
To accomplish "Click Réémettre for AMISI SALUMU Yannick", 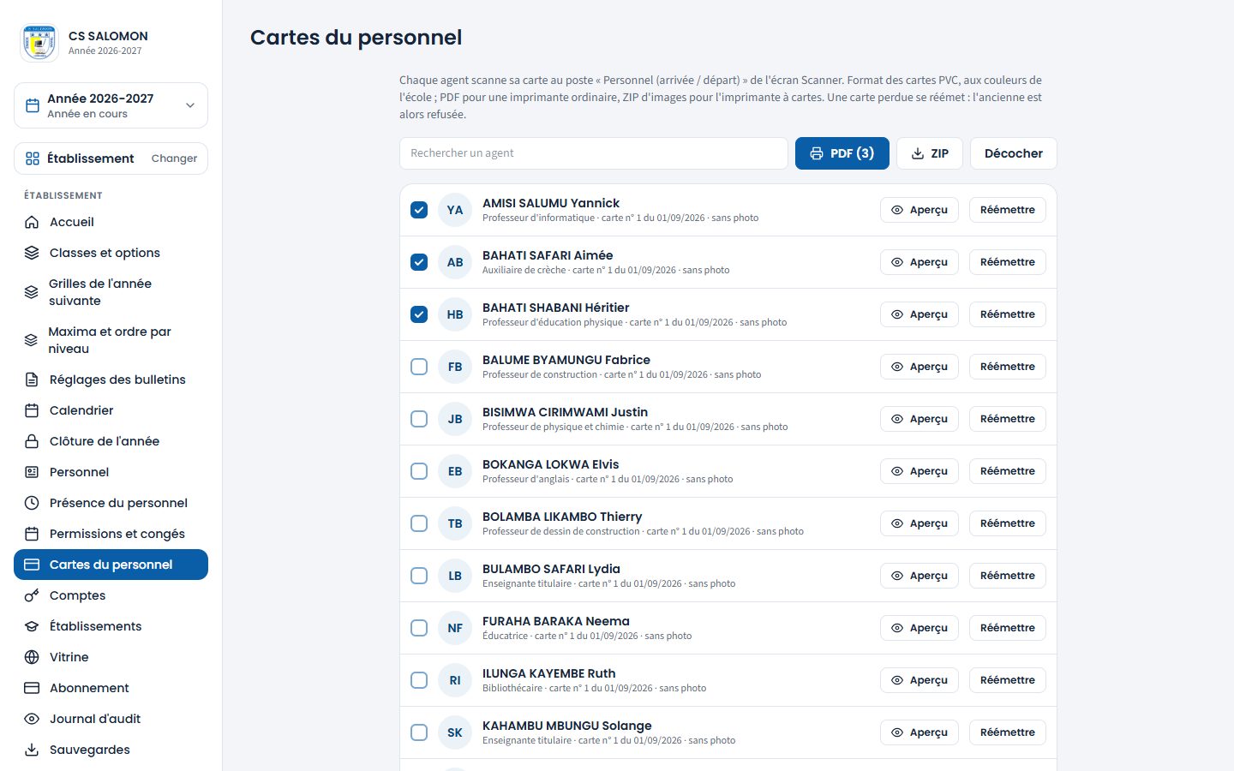I will pyautogui.click(x=1008, y=210).
